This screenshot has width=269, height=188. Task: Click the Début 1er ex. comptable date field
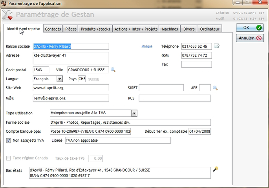pyautogui.click(x=200, y=131)
